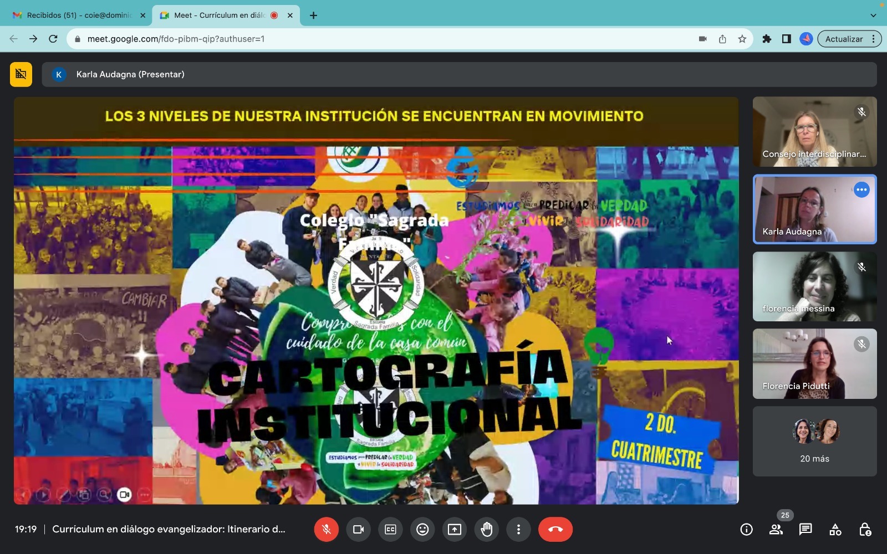
Task: Close the Meet browser tab
Action: (290, 16)
